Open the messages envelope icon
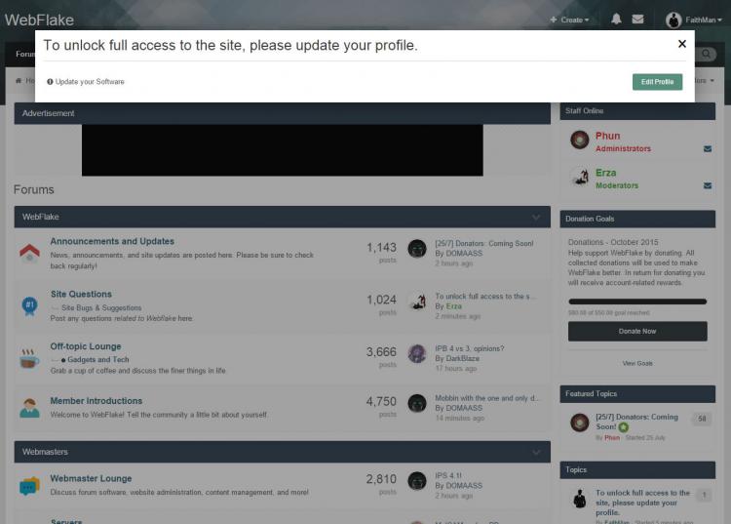The width and height of the screenshot is (731, 524). point(637,19)
